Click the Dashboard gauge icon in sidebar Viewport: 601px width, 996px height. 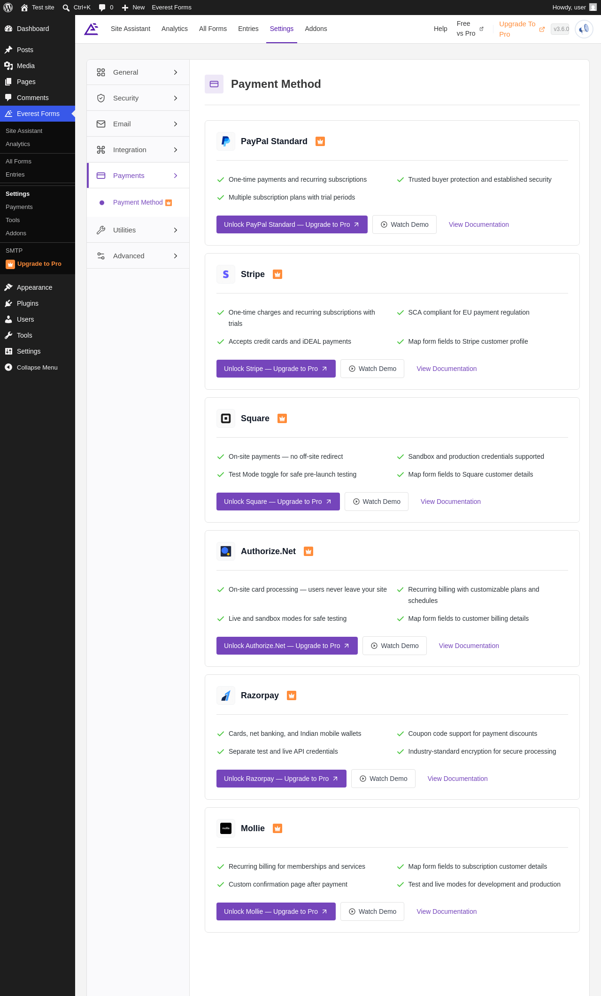pyautogui.click(x=8, y=29)
